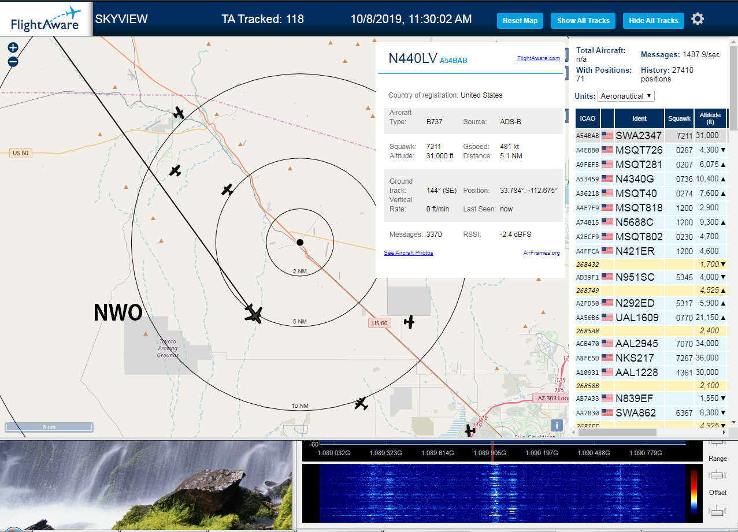Screen dimensions: 738x532
Task: Click US flag in SWA2347 row
Action: [607, 136]
